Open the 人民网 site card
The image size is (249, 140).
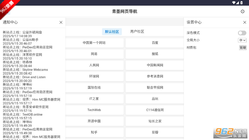pyautogui.click(x=94, y=65)
